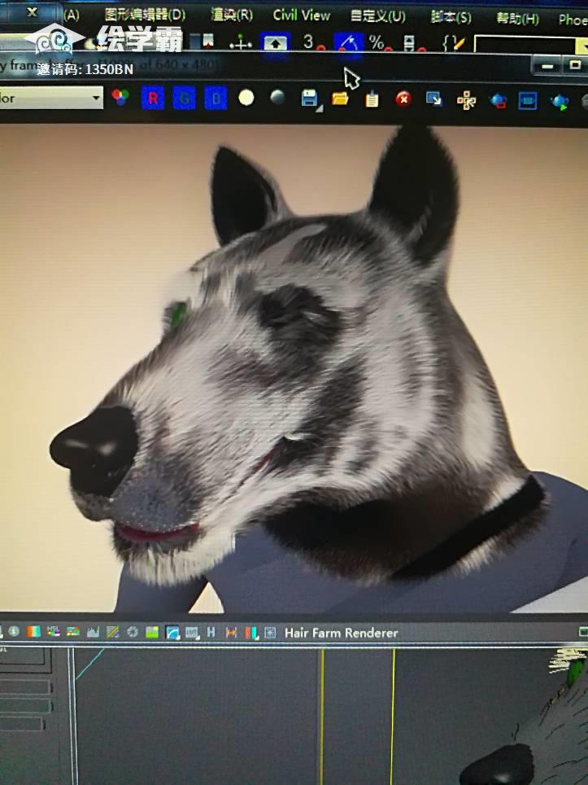Toggle the stereo red/cyan icon
The image size is (588, 785).
pyautogui.click(x=251, y=634)
